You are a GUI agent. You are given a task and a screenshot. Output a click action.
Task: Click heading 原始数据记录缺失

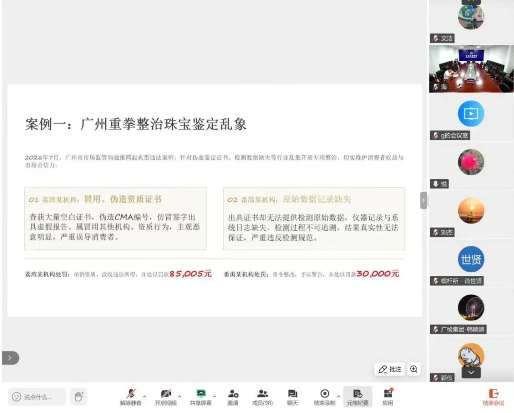[316, 199]
